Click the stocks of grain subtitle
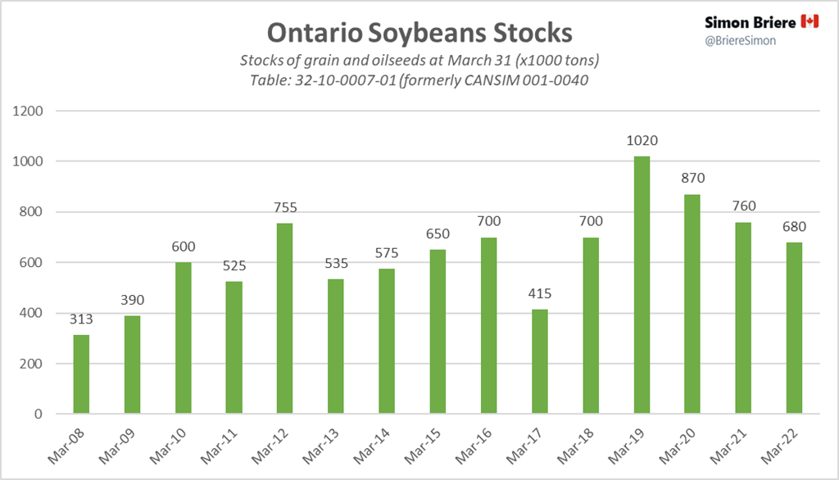 coord(418,61)
